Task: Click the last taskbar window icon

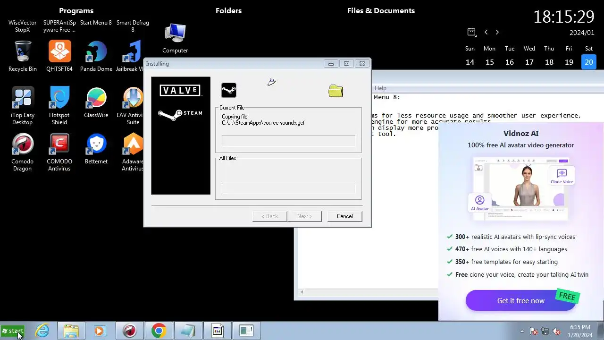Action: pos(246,331)
